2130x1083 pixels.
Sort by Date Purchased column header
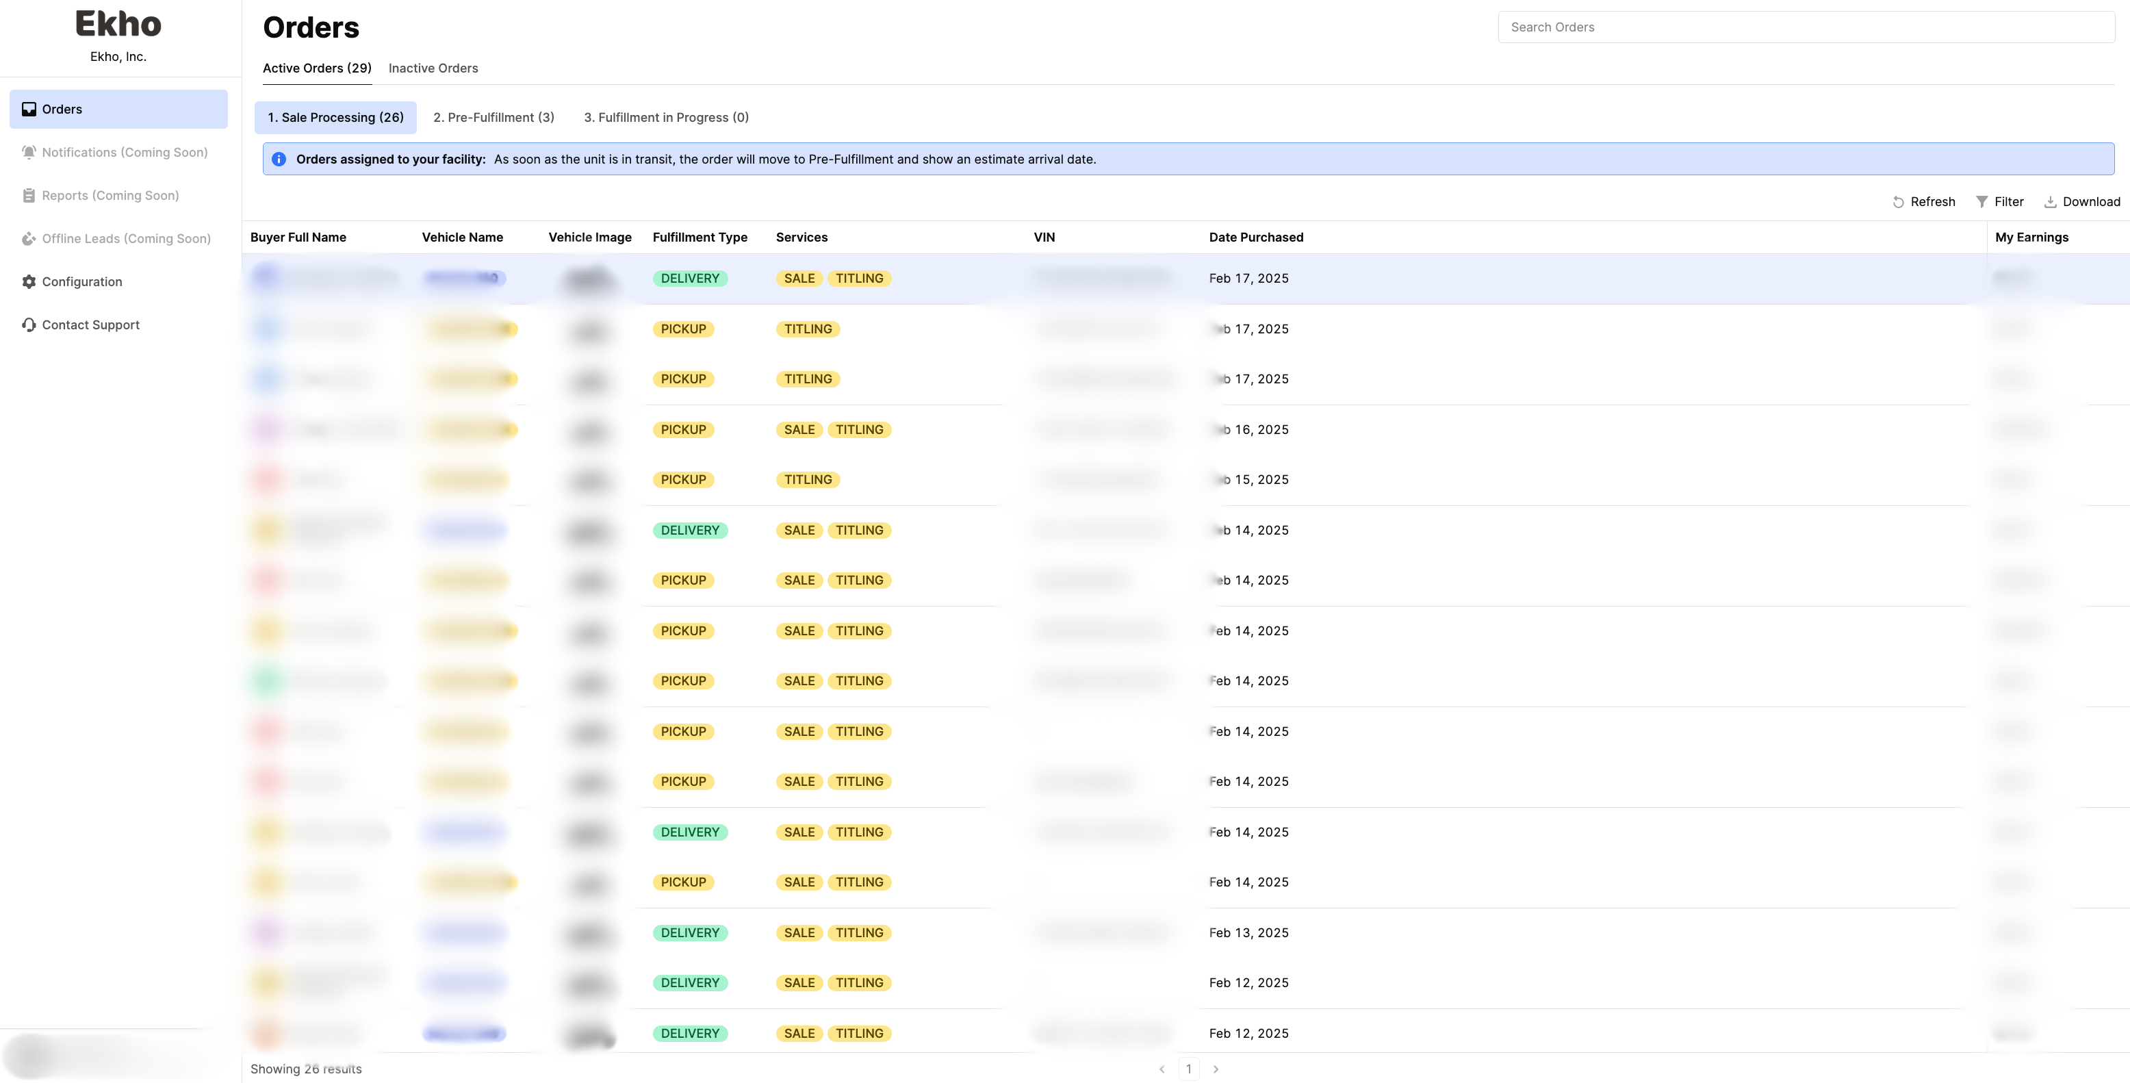1255,238
